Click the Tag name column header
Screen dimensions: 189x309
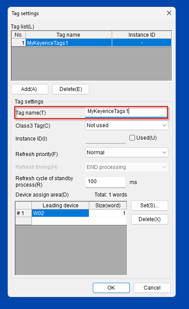(x=69, y=35)
